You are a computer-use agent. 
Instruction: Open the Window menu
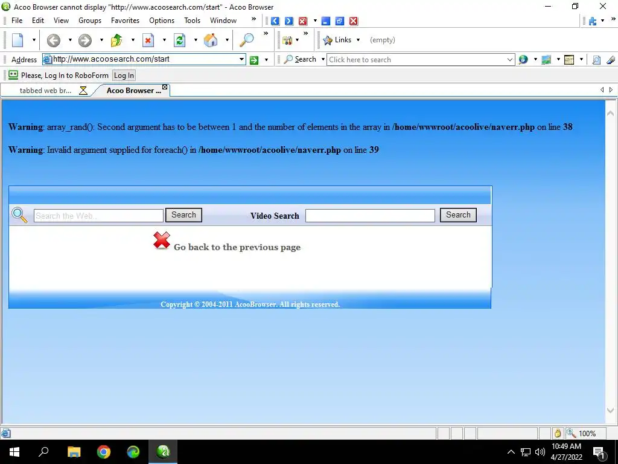(x=223, y=21)
